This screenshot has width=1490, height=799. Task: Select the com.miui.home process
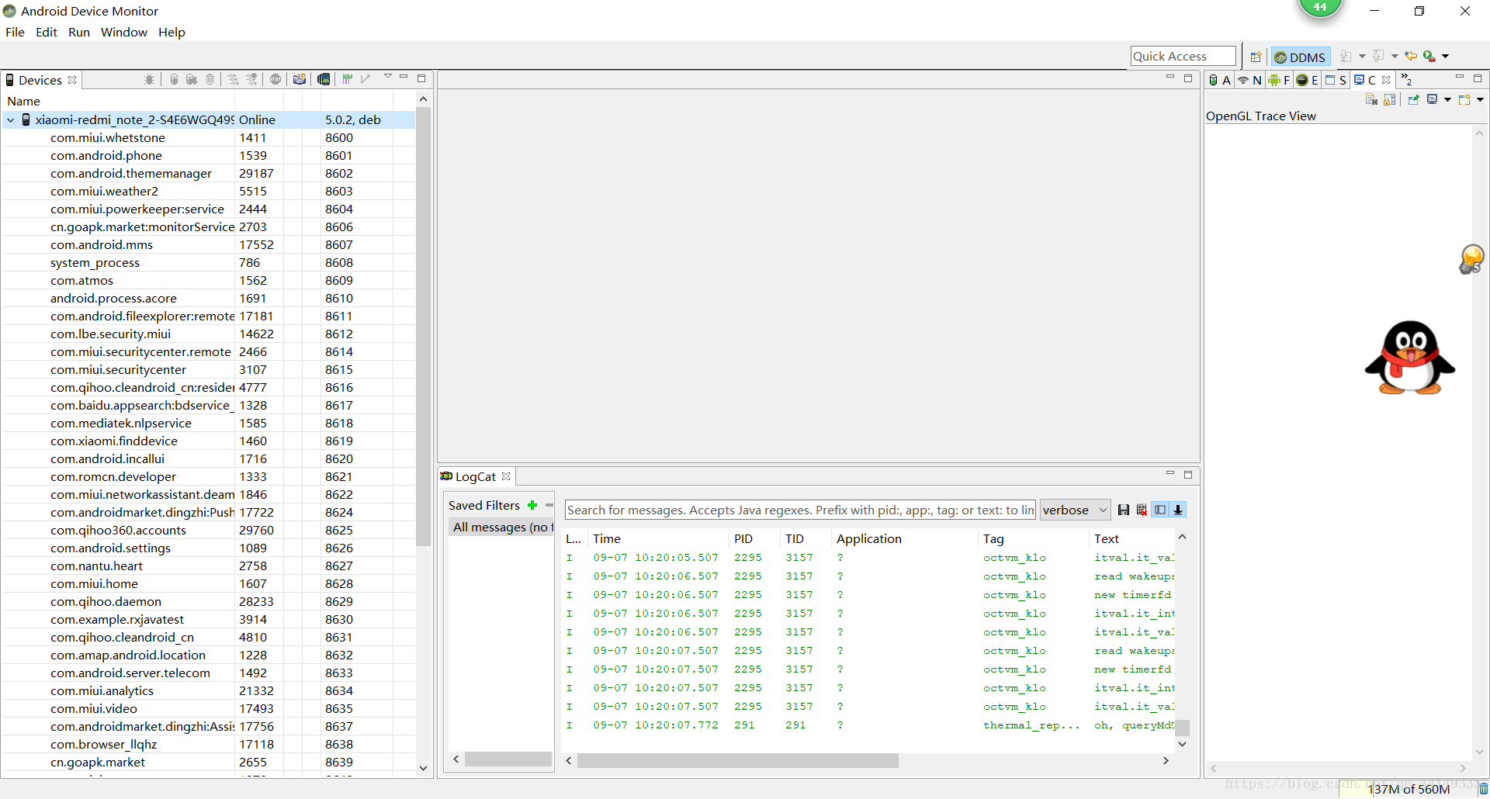[208, 584]
